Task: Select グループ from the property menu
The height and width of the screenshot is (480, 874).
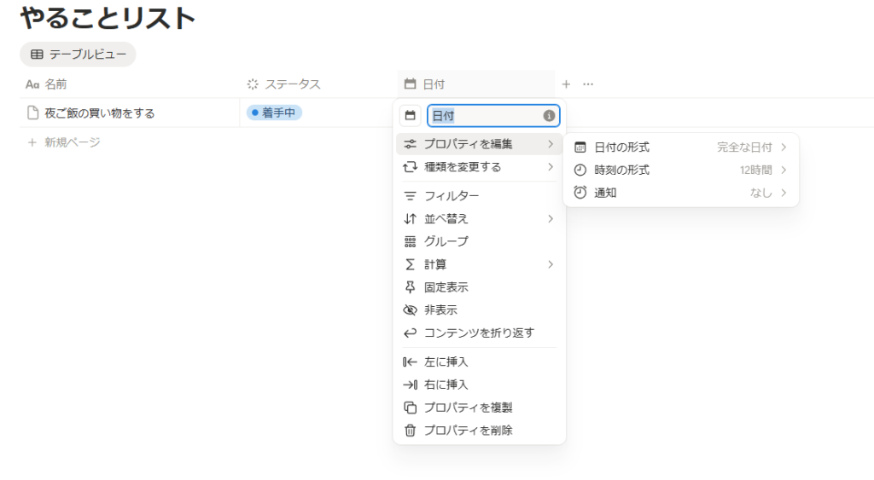Action: [446, 242]
